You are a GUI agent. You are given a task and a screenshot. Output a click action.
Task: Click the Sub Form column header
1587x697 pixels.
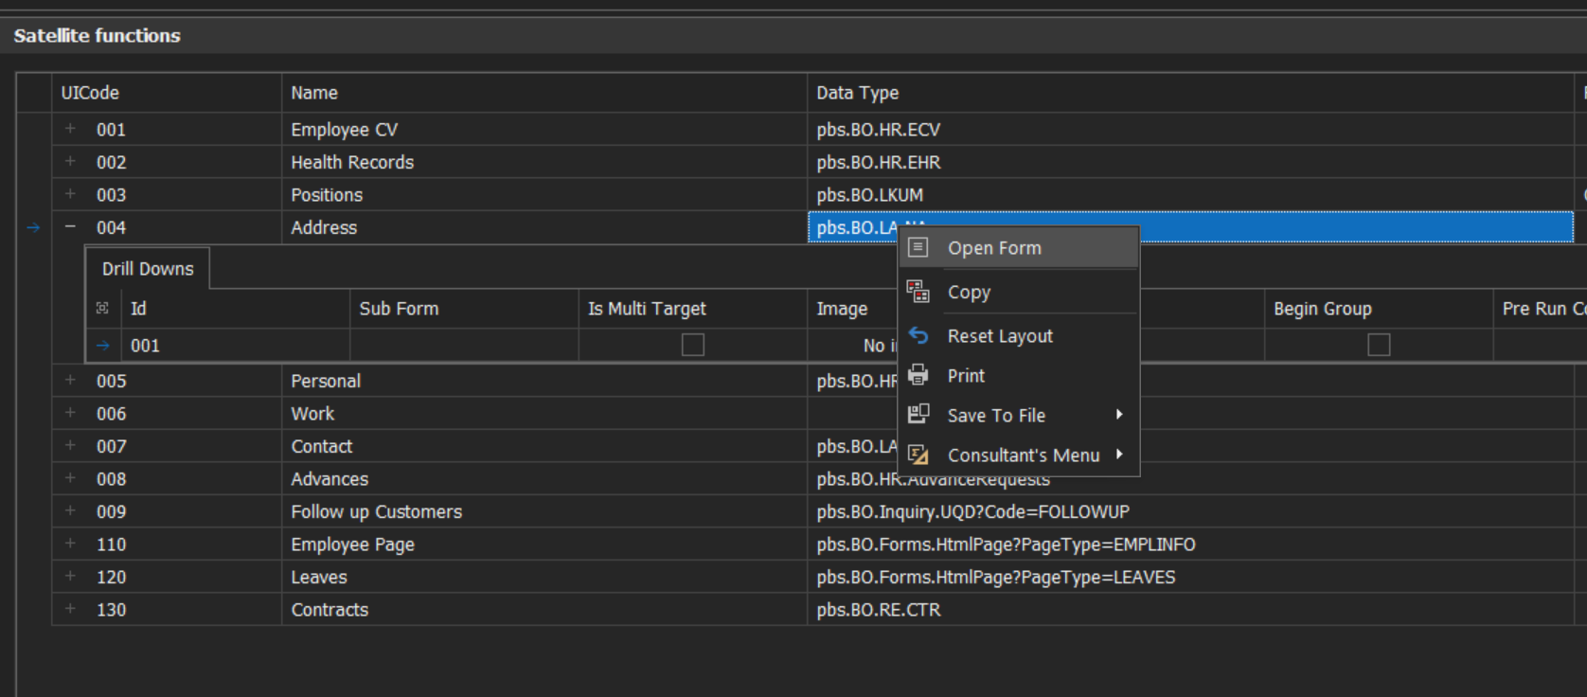[464, 309]
